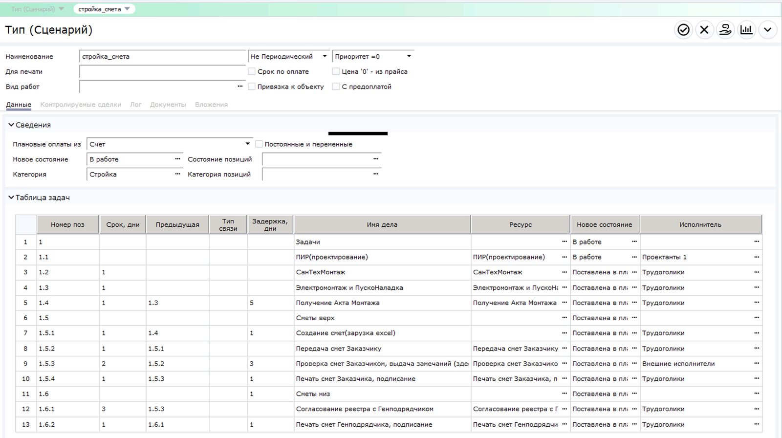Select the cell 'ПИР(проектирование)' in Имя дела column
This screenshot has height=438, width=782.
coord(382,257)
